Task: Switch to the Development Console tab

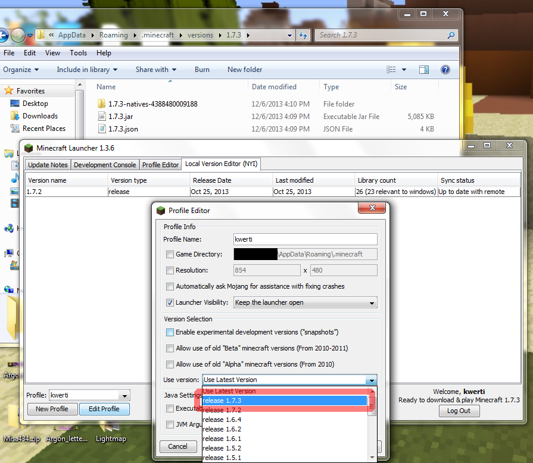Action: click(105, 165)
